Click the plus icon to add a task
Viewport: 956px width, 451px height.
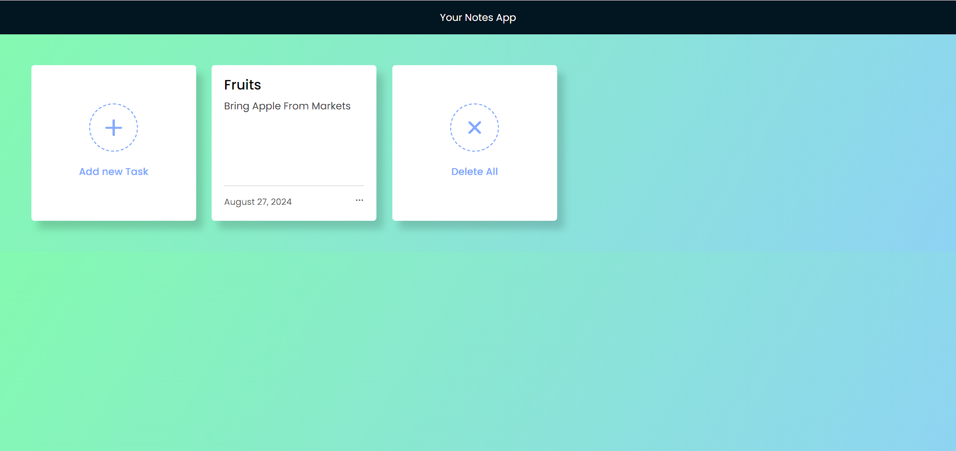pyautogui.click(x=114, y=128)
